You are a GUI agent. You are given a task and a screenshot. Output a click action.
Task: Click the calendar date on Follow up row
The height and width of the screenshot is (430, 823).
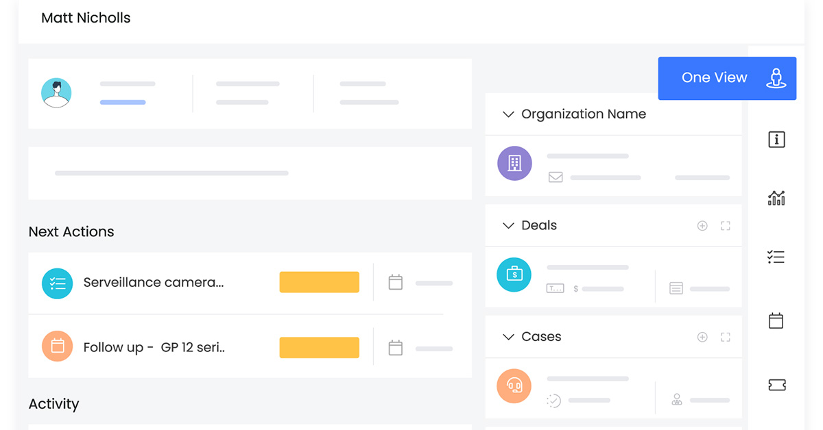coord(396,348)
